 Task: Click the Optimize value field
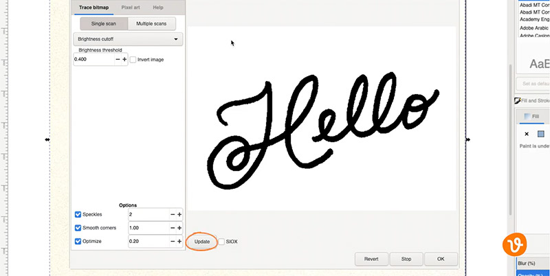click(148, 241)
